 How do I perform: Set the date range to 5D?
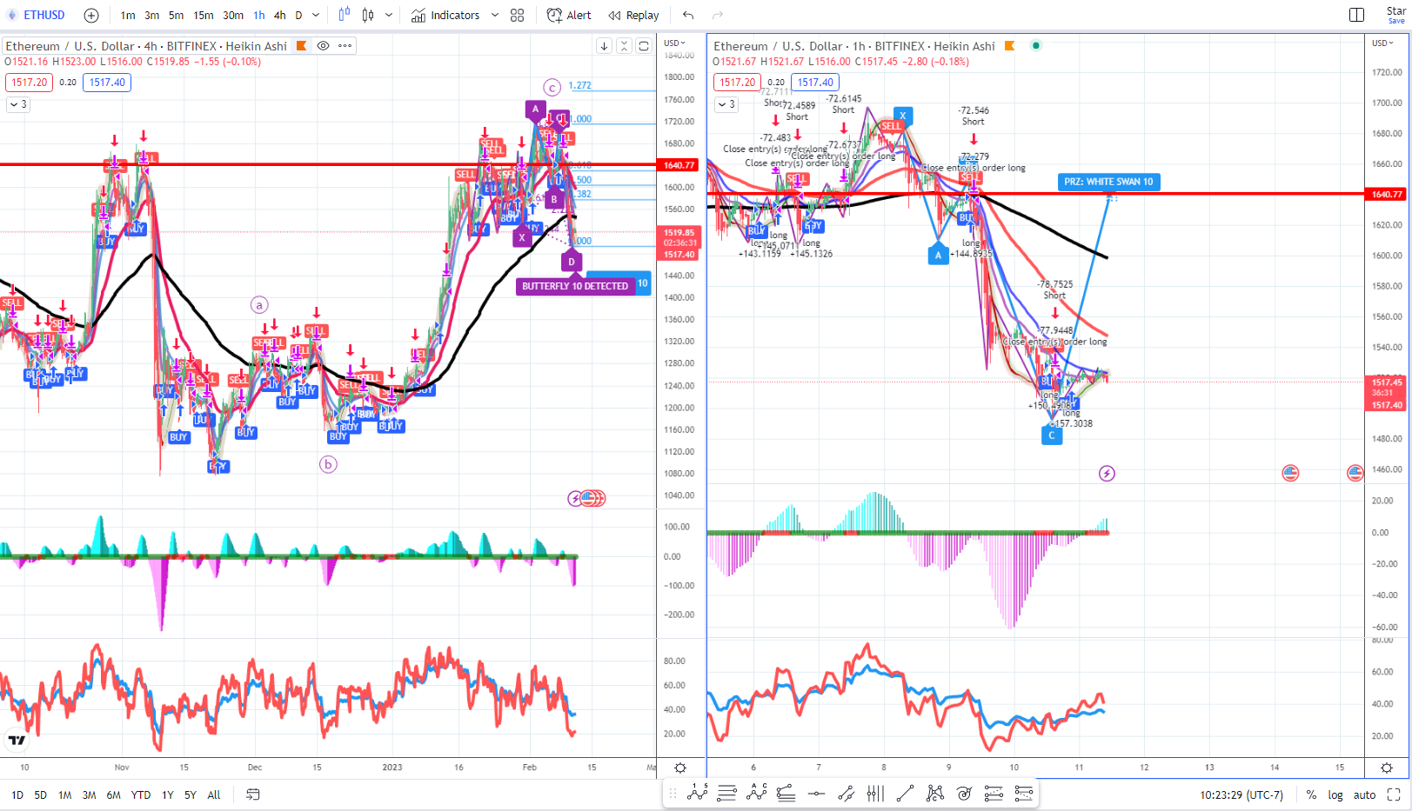(41, 794)
